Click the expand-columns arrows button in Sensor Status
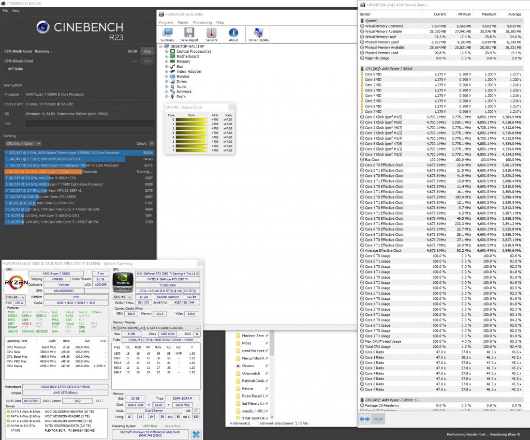This screenshot has height=440, width=530. 364,419
